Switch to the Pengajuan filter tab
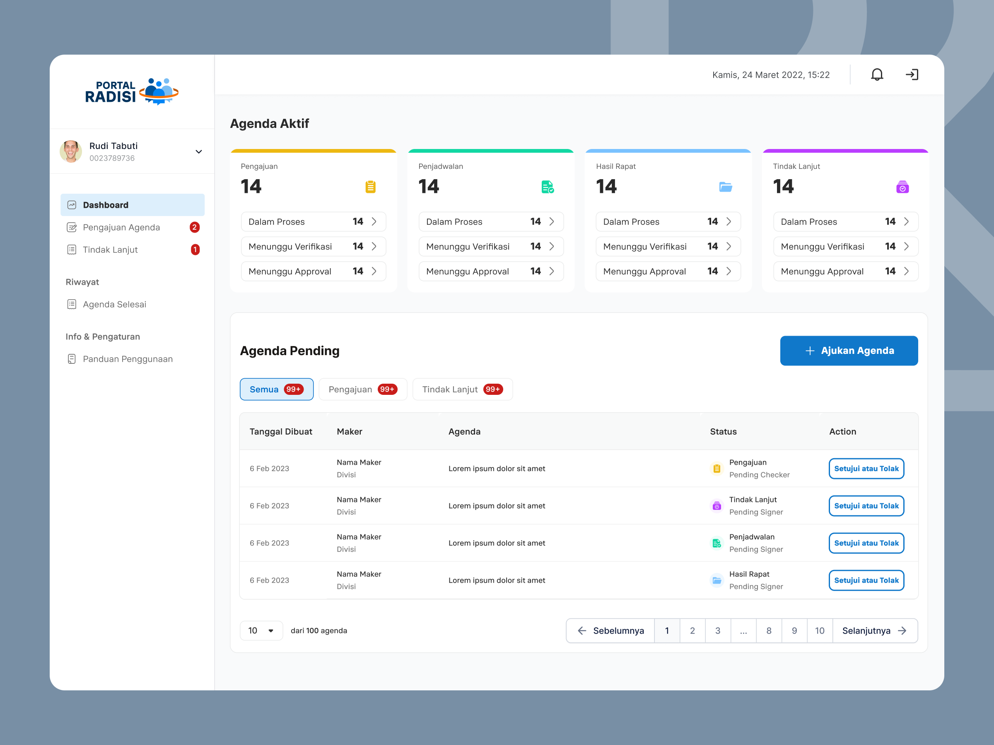The image size is (994, 745). (x=363, y=389)
